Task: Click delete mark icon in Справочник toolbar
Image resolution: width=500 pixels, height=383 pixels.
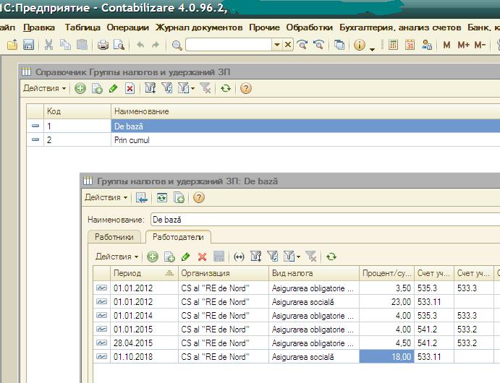Action: tap(130, 88)
